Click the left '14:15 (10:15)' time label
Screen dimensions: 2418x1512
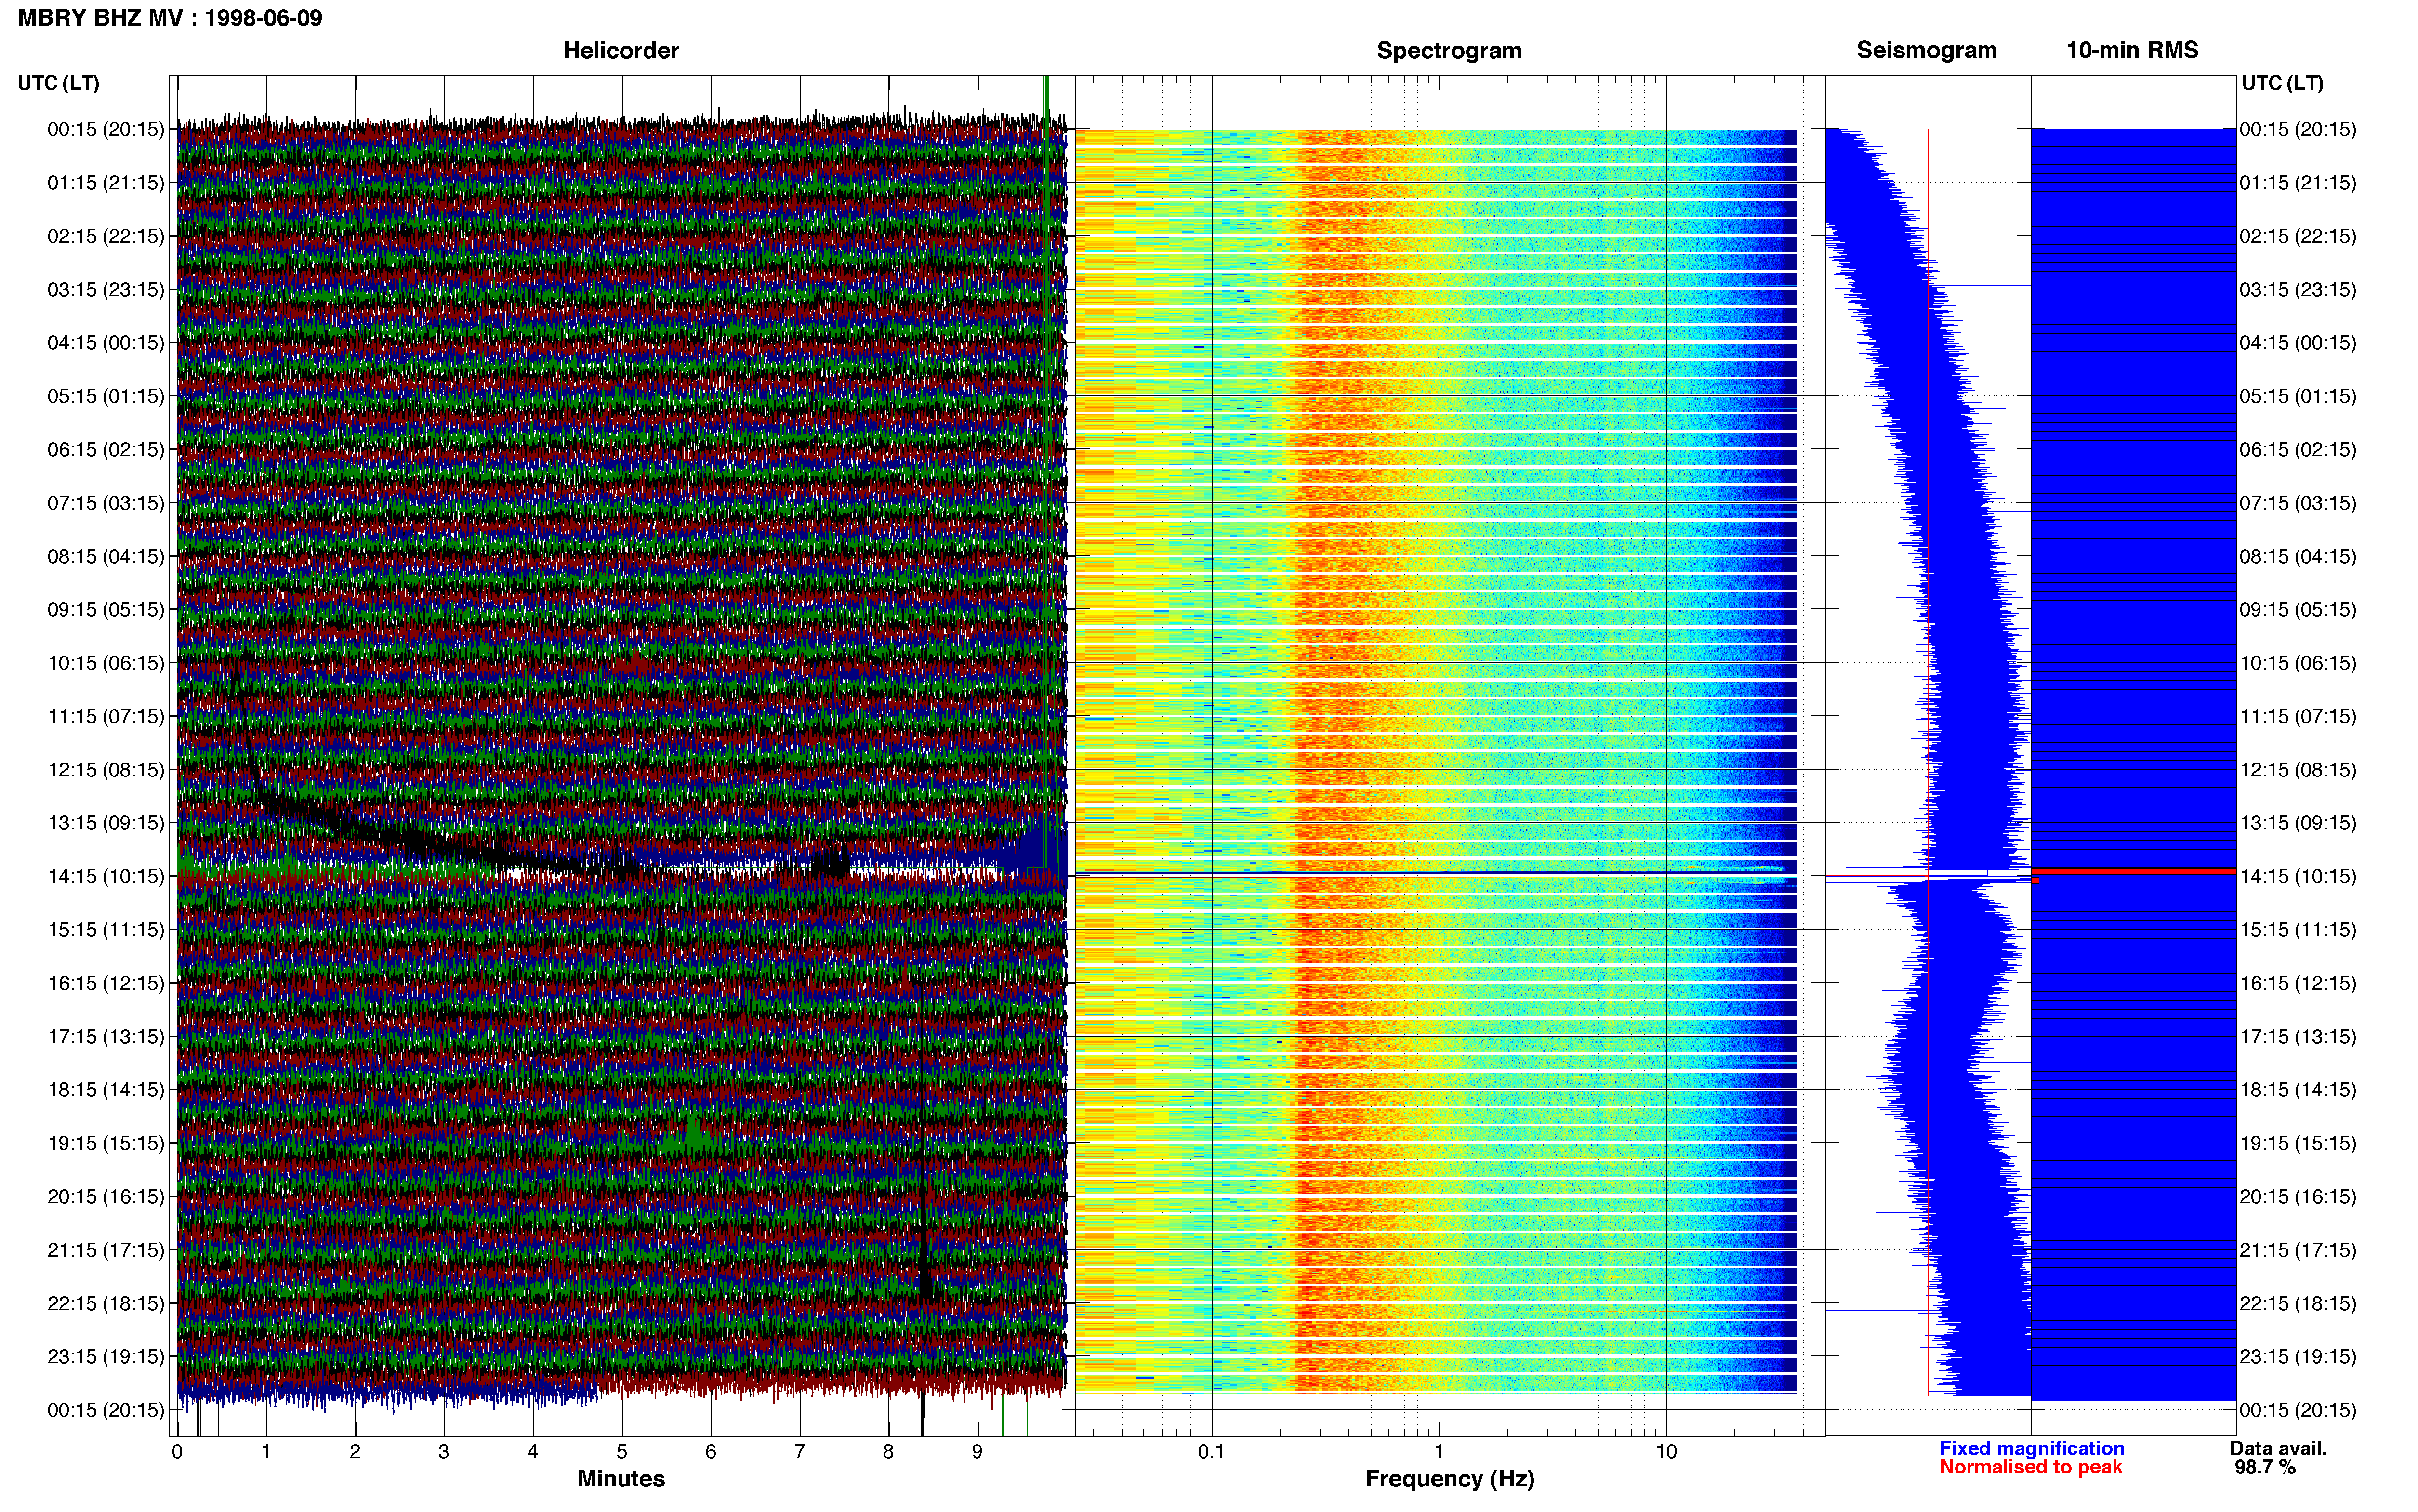point(105,876)
